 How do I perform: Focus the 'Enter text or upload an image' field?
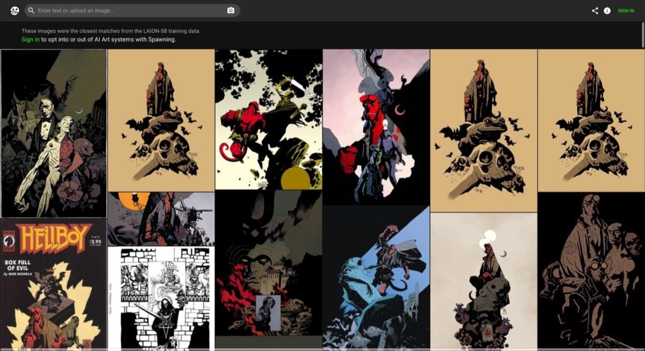(x=132, y=11)
